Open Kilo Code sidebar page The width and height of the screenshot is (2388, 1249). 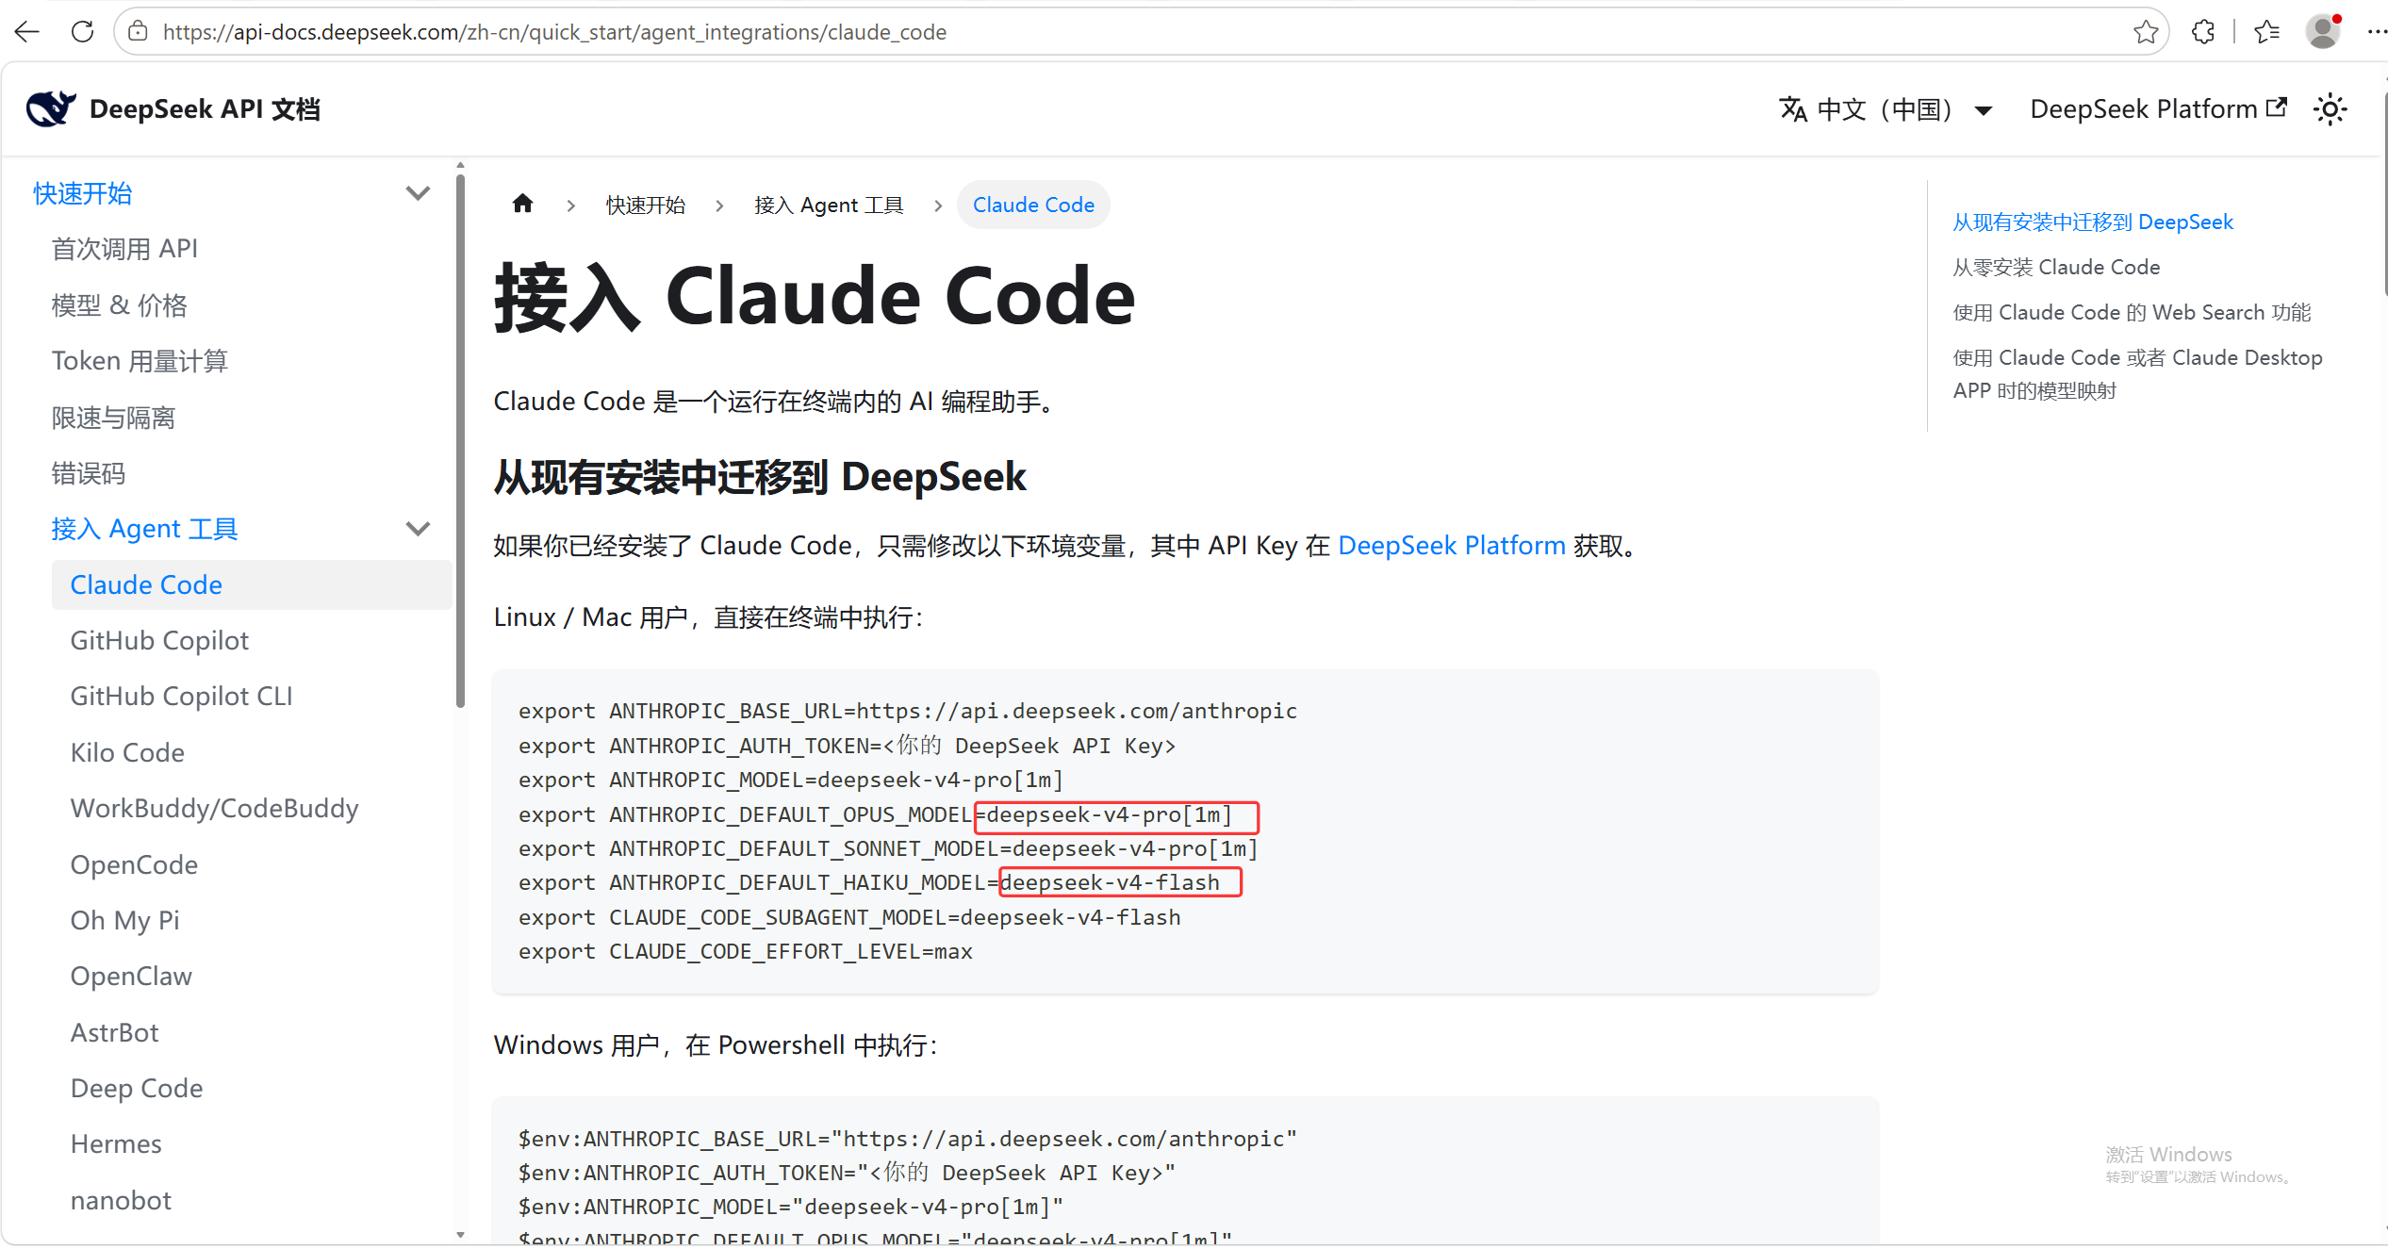point(127,753)
